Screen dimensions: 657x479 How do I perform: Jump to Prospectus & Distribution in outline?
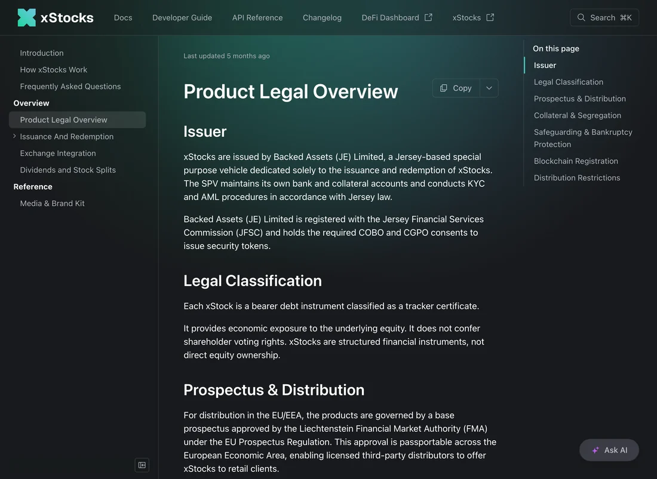580,99
